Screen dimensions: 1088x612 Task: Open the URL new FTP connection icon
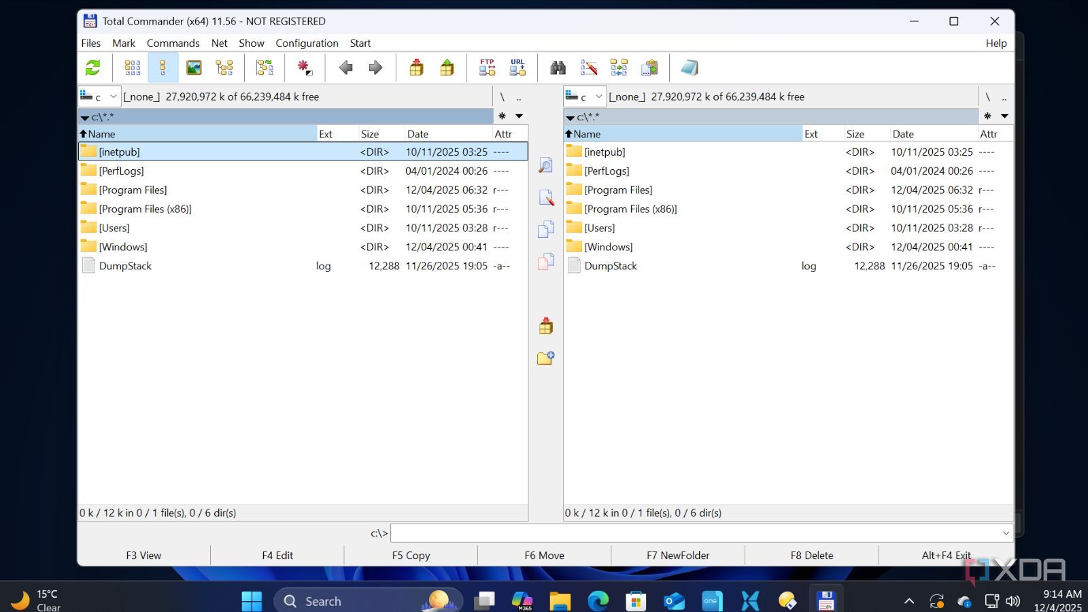click(x=517, y=67)
